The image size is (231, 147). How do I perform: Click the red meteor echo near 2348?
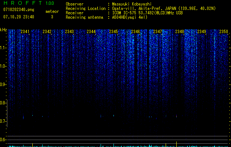[x=176, y=116]
